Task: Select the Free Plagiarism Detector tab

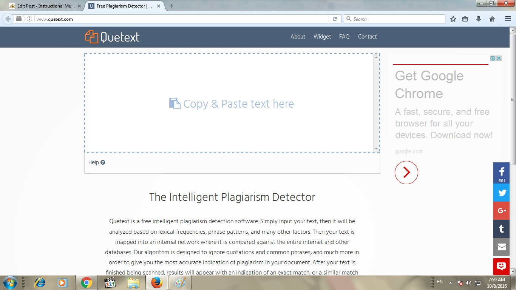Action: (x=124, y=6)
